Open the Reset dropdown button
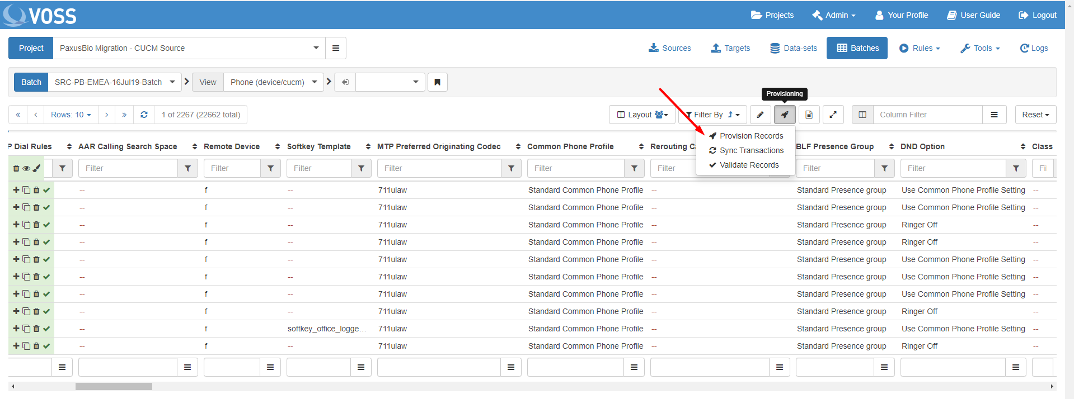This screenshot has width=1074, height=399. [x=1035, y=115]
